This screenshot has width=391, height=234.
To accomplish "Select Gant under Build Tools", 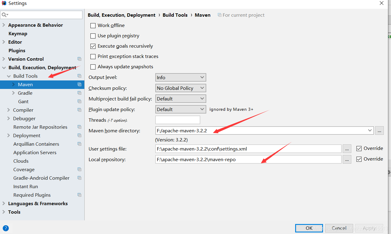I will click(23, 101).
